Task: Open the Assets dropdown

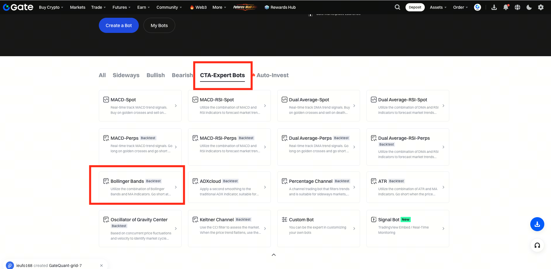Action: [x=438, y=7]
